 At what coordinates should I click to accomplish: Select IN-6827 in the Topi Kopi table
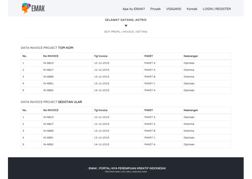[x=48, y=70]
